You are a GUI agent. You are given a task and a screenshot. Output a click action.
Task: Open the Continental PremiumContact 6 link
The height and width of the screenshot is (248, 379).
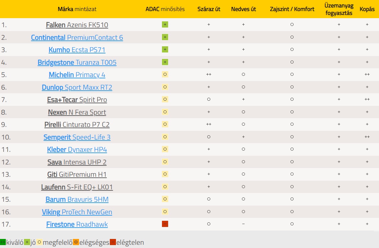tap(77, 38)
